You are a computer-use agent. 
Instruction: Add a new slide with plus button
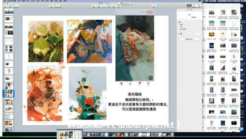point(16,6)
